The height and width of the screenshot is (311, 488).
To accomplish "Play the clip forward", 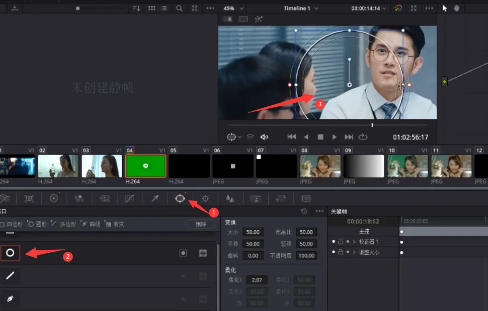I will tap(334, 137).
